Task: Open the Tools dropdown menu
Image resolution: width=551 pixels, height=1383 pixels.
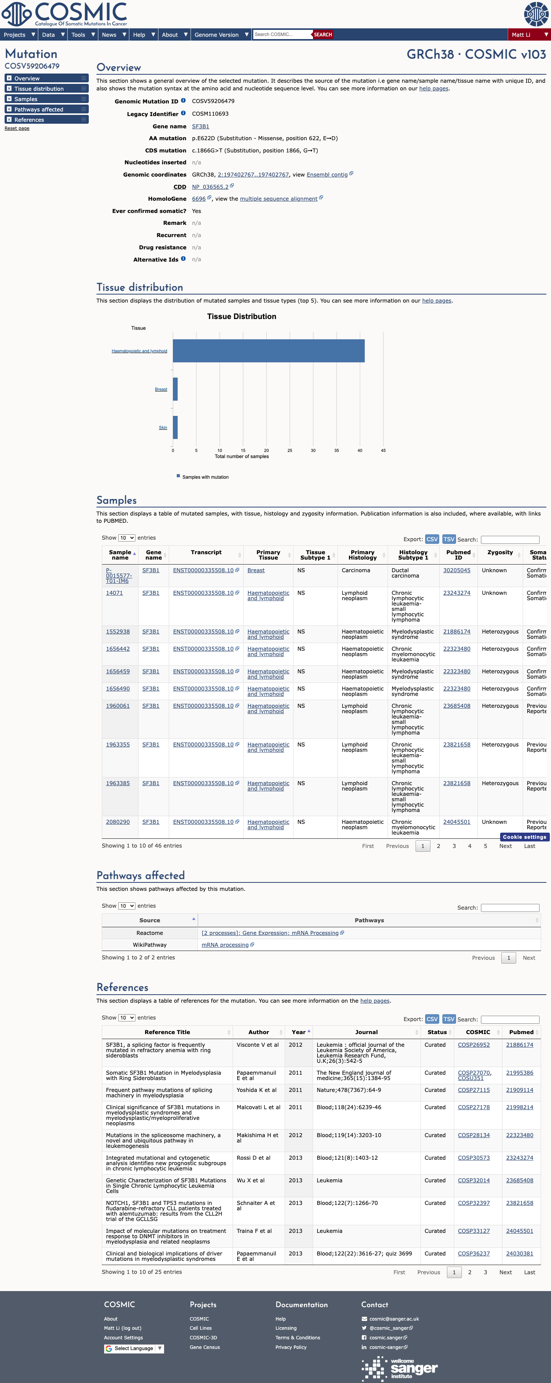Action: point(83,34)
